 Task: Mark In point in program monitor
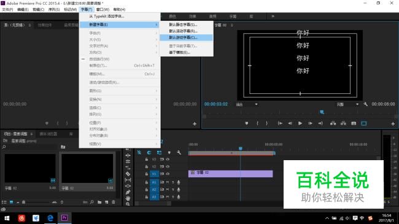coord(257,123)
